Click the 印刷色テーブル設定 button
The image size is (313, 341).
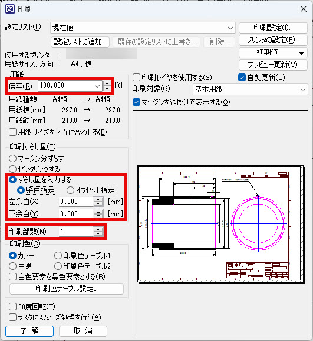pyautogui.click(x=67, y=289)
